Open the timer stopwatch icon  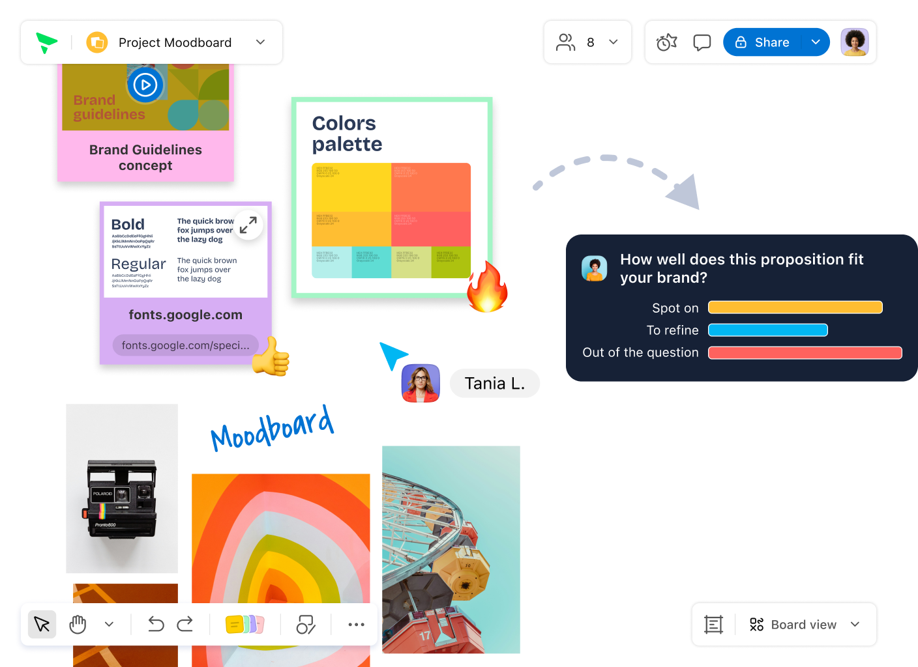[x=666, y=42]
